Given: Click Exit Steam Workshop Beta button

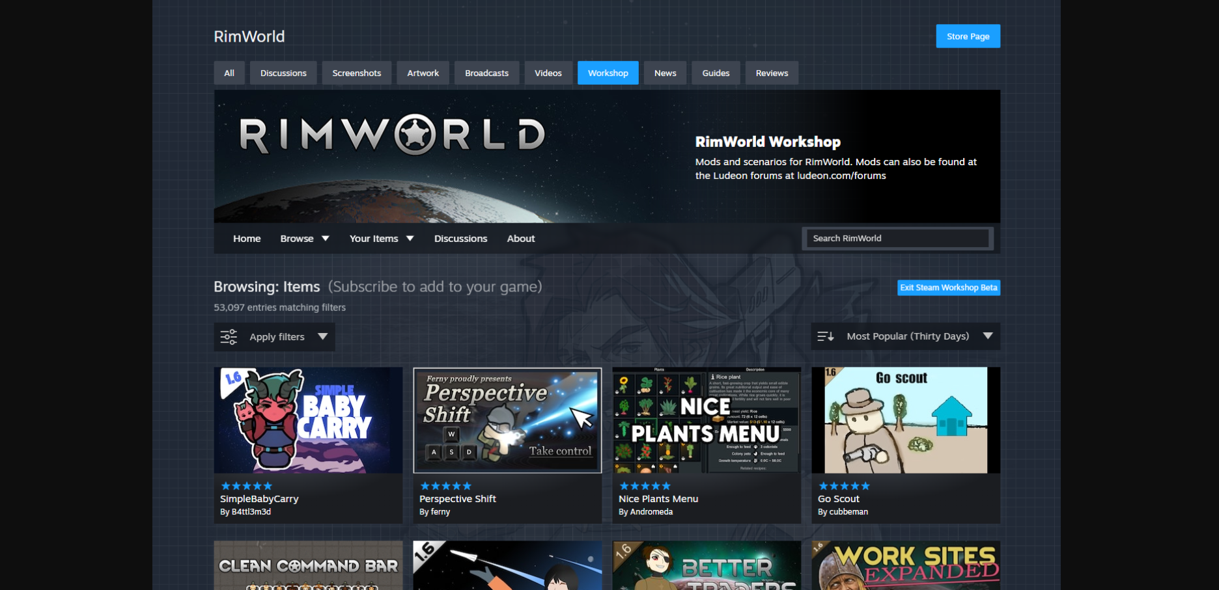Looking at the screenshot, I should [x=948, y=288].
